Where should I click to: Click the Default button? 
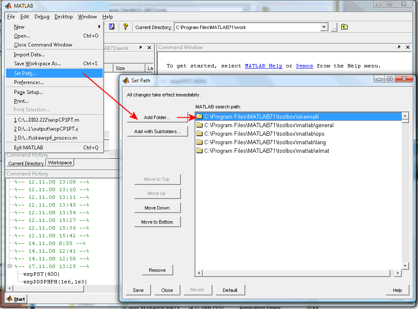230,290
